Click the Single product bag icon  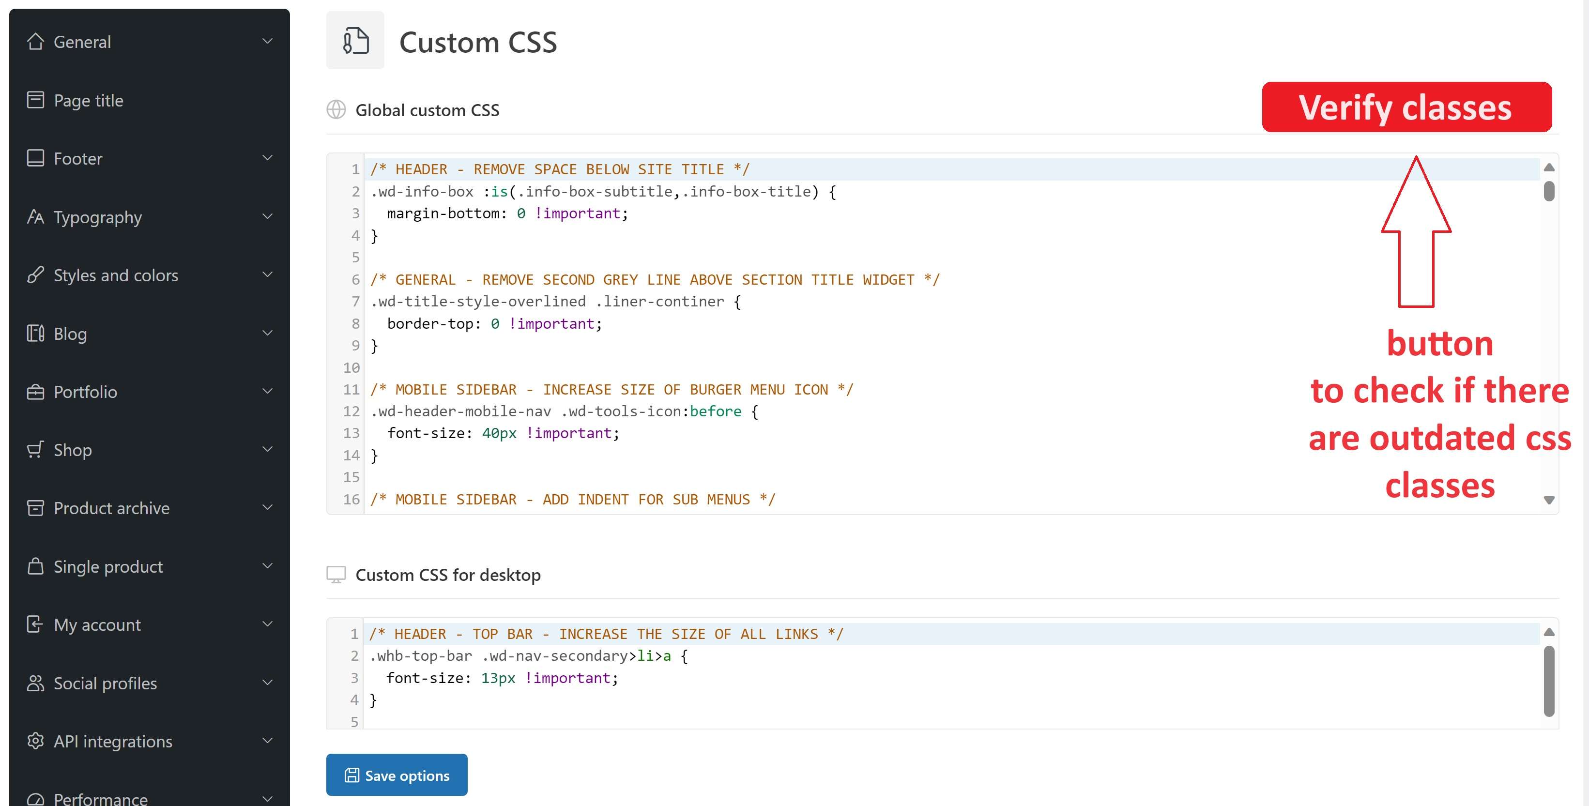(36, 566)
